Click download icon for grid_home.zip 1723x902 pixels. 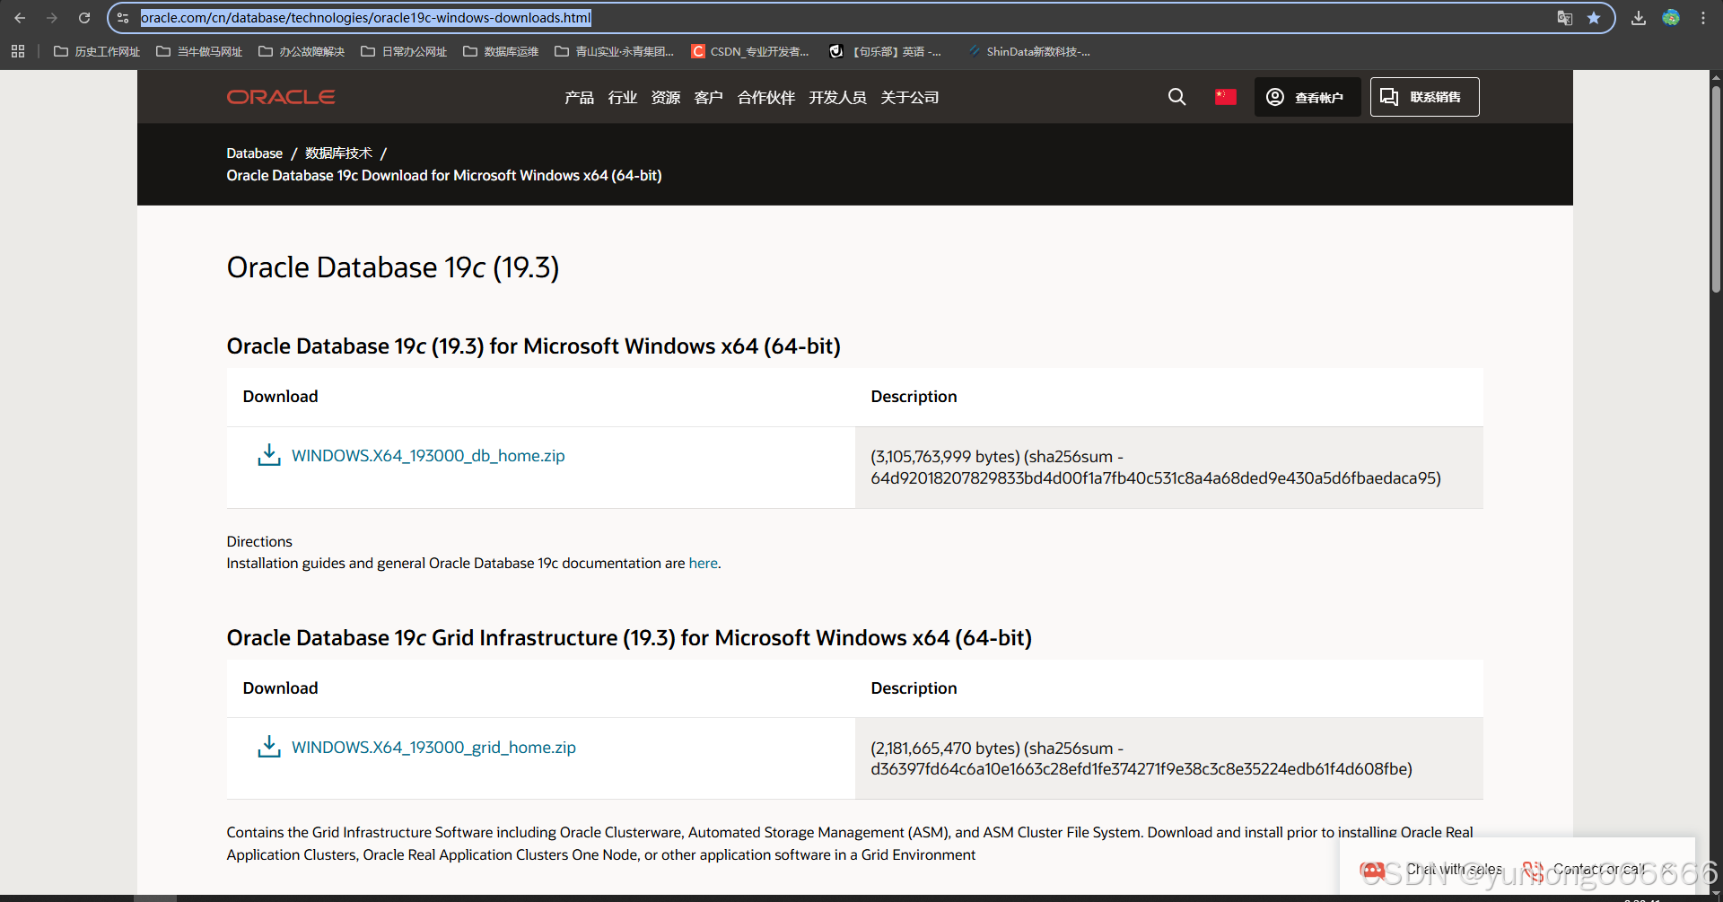[269, 747]
